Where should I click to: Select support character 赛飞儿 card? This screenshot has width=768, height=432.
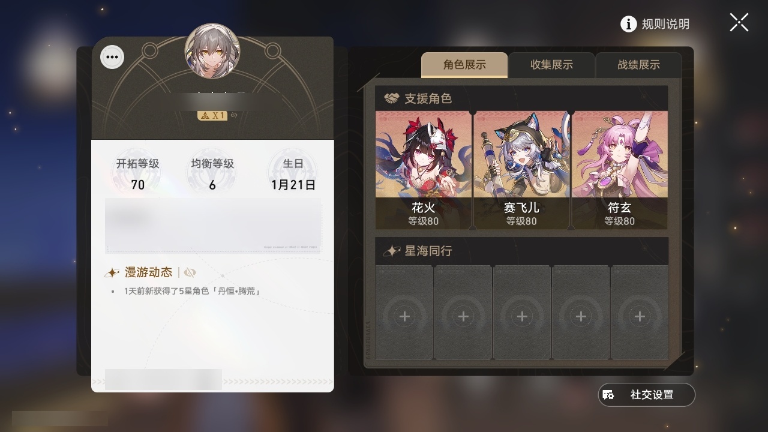pos(521,170)
